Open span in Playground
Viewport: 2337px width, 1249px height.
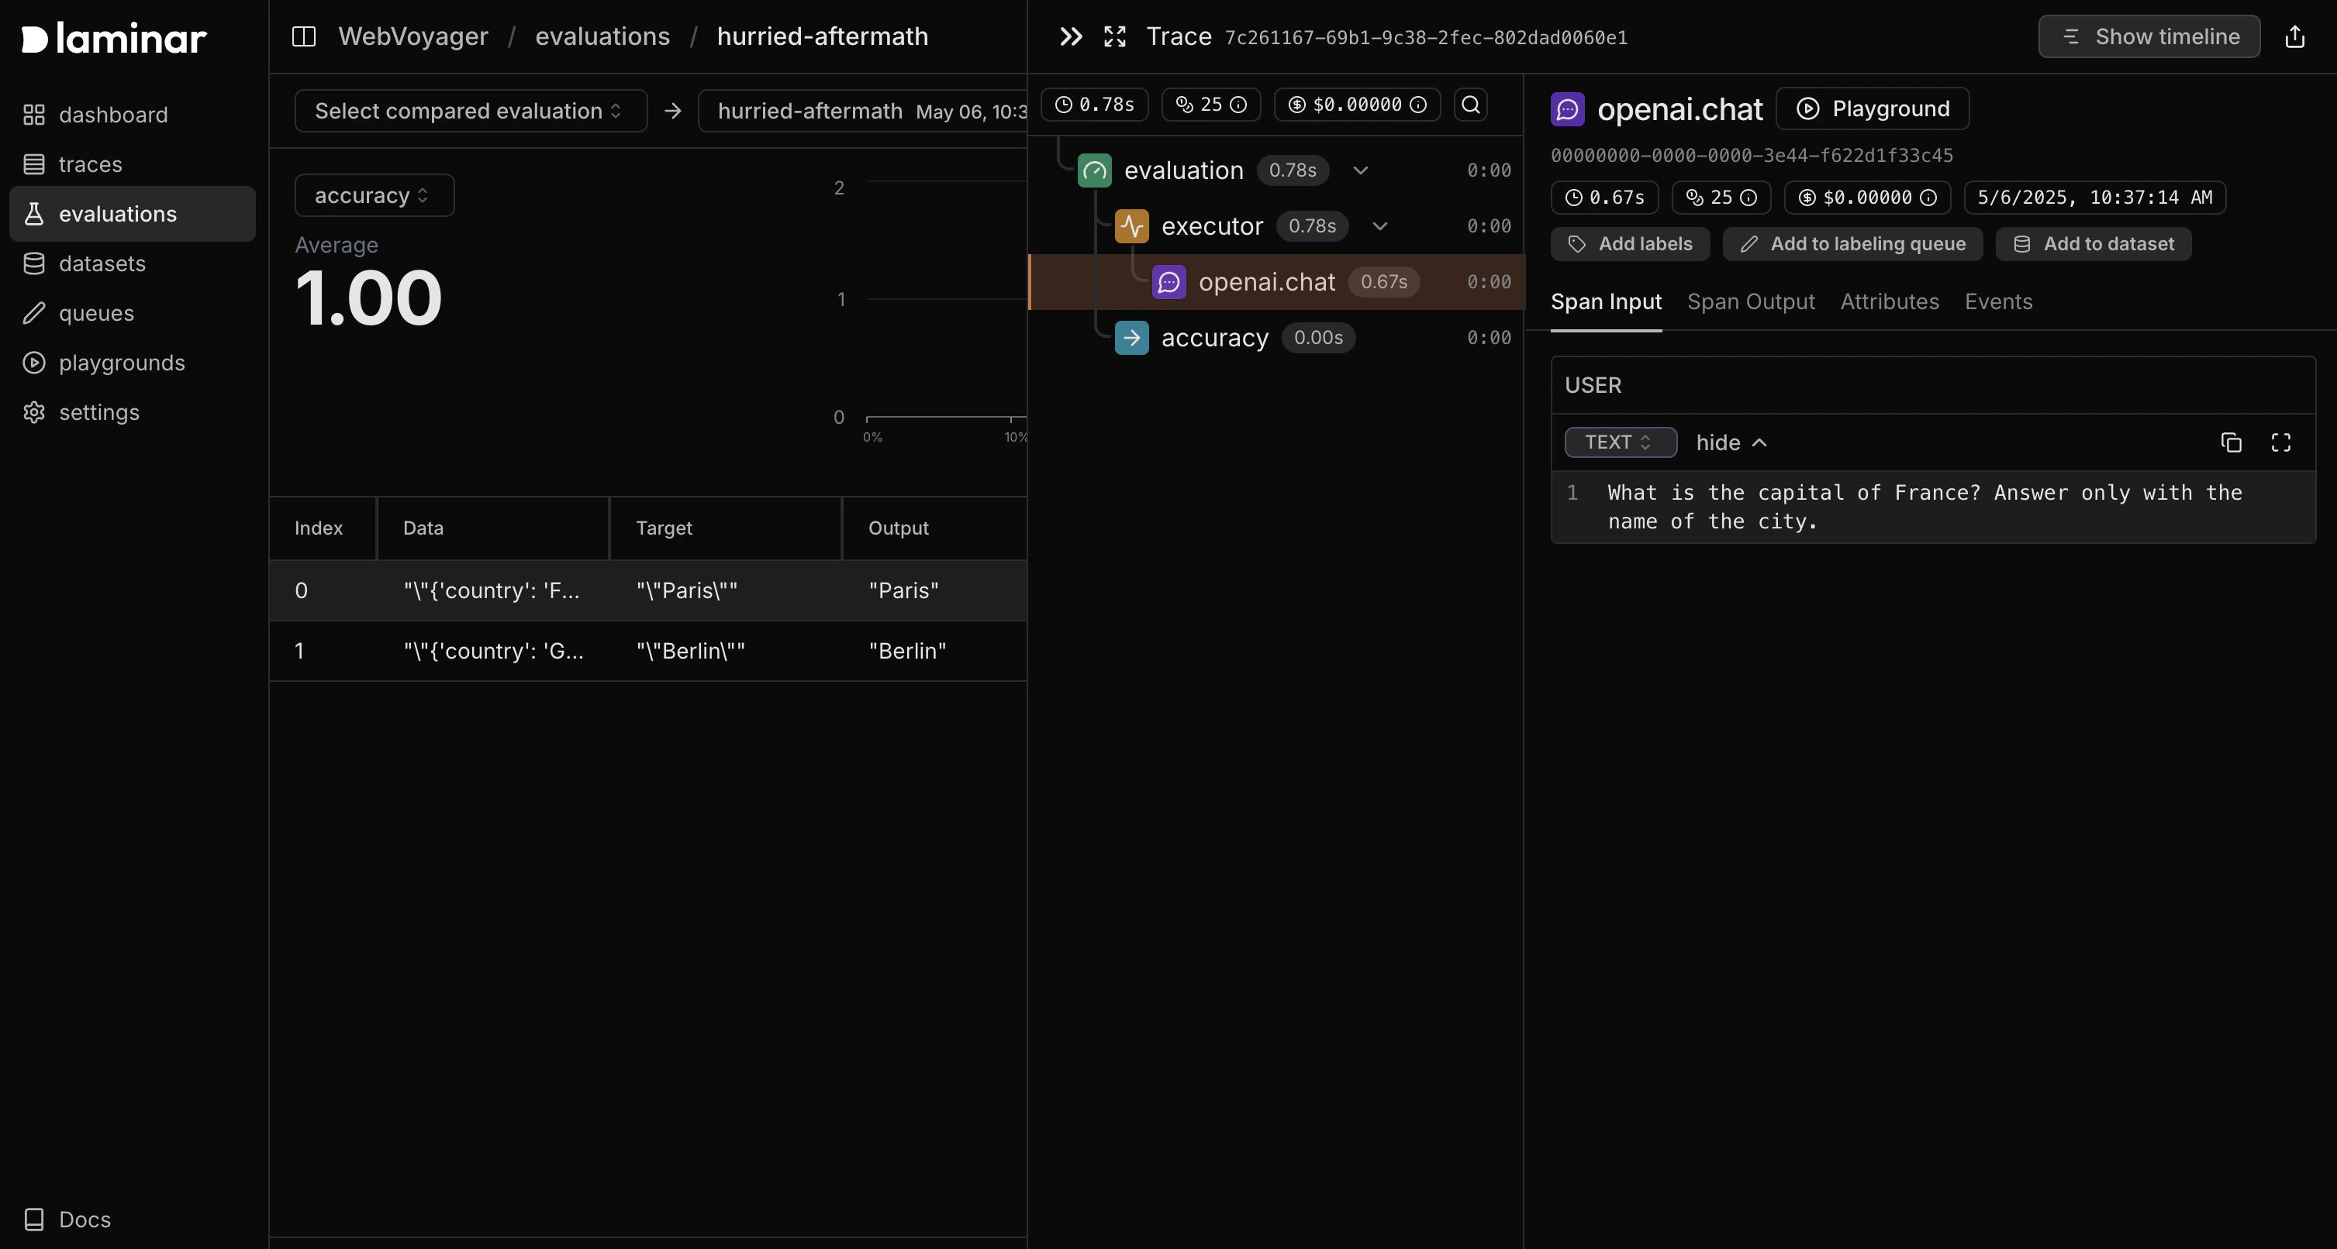click(x=1872, y=108)
